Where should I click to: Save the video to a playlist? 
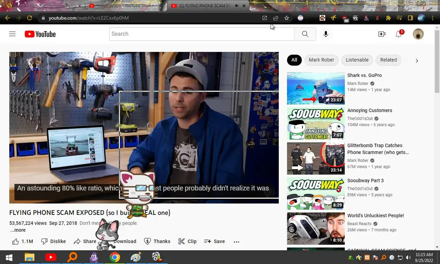[214, 241]
